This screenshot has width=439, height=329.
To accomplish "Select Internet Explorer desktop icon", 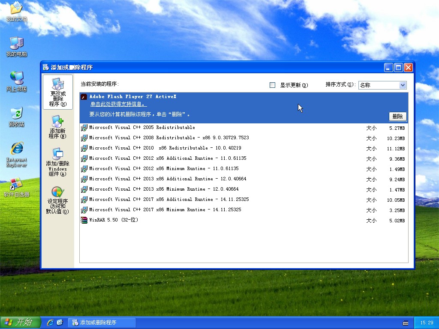I will click(17, 154).
